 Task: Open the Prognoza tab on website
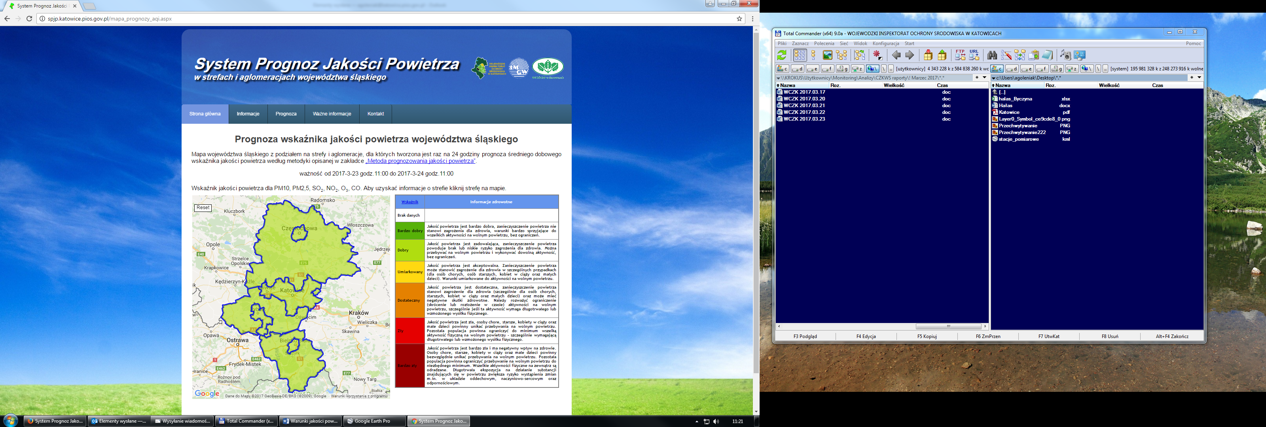point(286,113)
